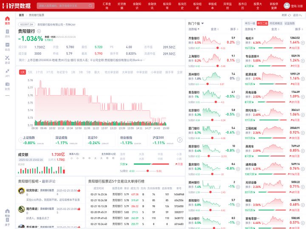Viewport: 306px width, 229px height.
Task: Open the 财务 sidebar icon
Action: pyautogui.click(x=7, y=86)
